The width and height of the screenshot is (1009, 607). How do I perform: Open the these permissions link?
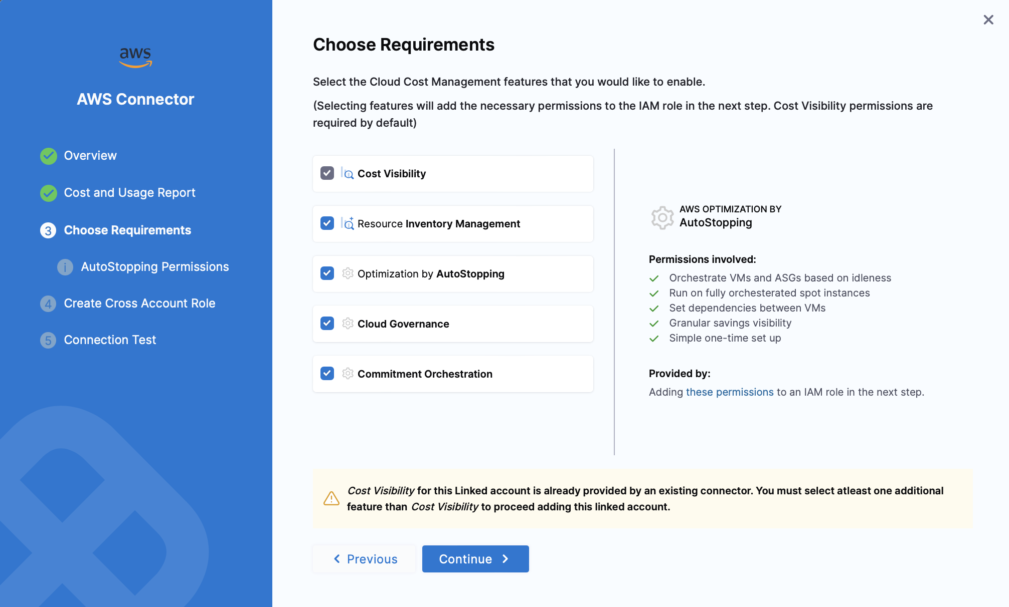pos(730,392)
